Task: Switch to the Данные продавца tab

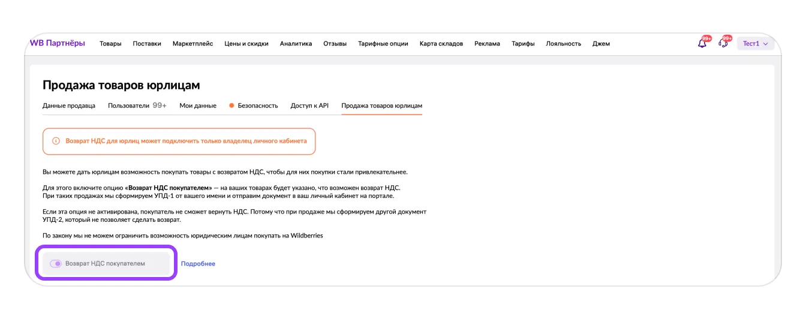Action: click(69, 106)
